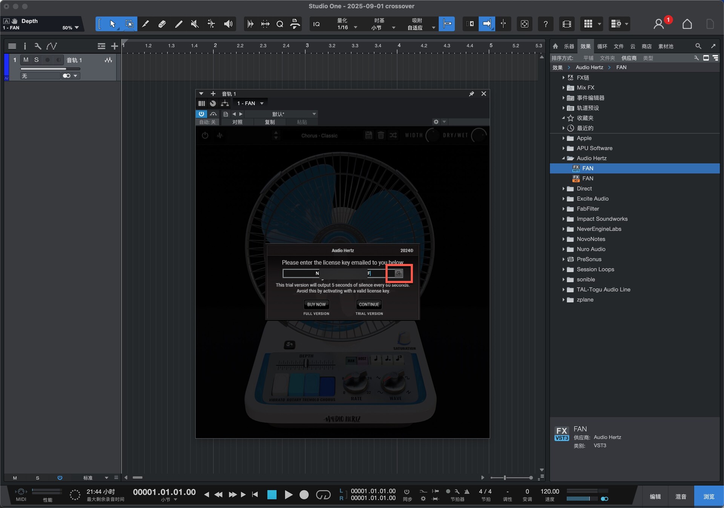Screen dimensions: 724x508
Task: Open the 默认 preset dropdown
Action: pos(281,114)
